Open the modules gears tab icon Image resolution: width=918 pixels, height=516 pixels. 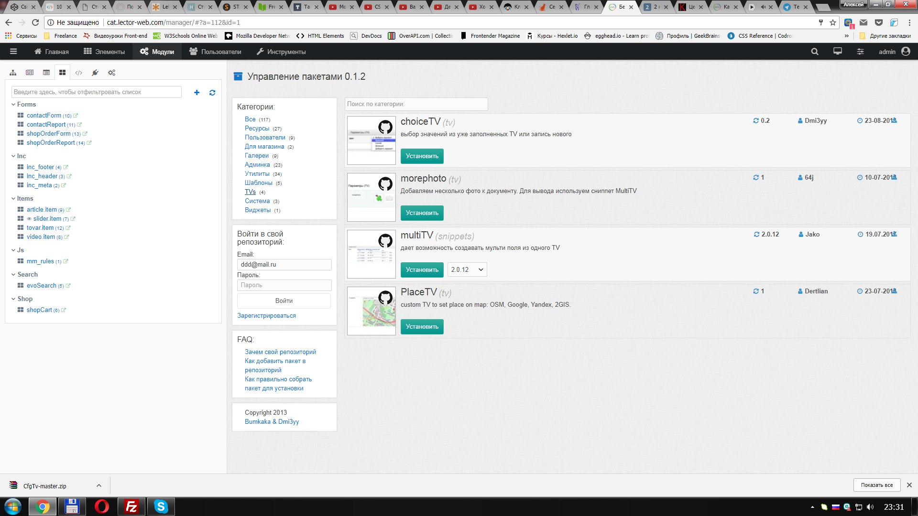coord(111,73)
